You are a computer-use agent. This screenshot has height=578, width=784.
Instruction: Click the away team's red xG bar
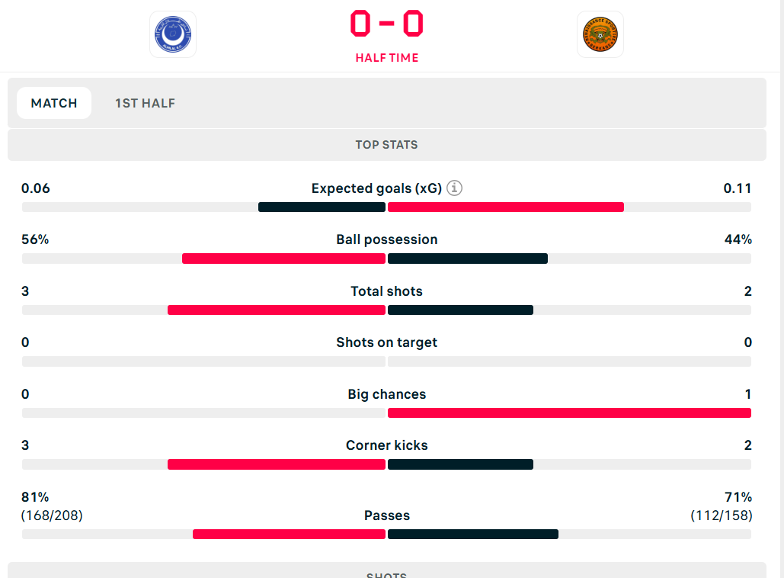(x=505, y=207)
